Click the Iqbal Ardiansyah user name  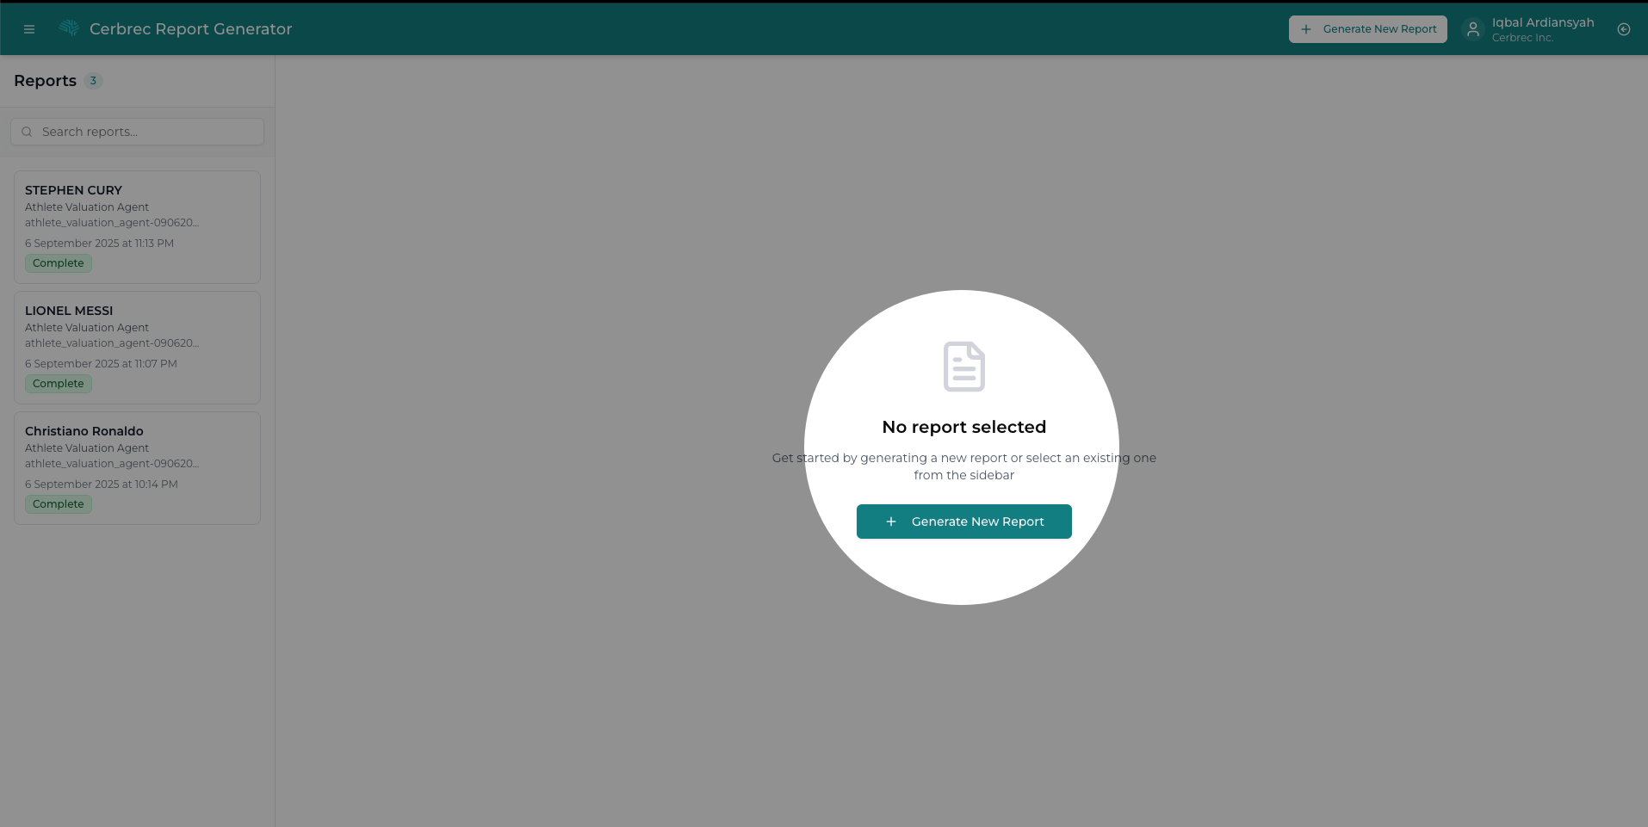click(1543, 22)
